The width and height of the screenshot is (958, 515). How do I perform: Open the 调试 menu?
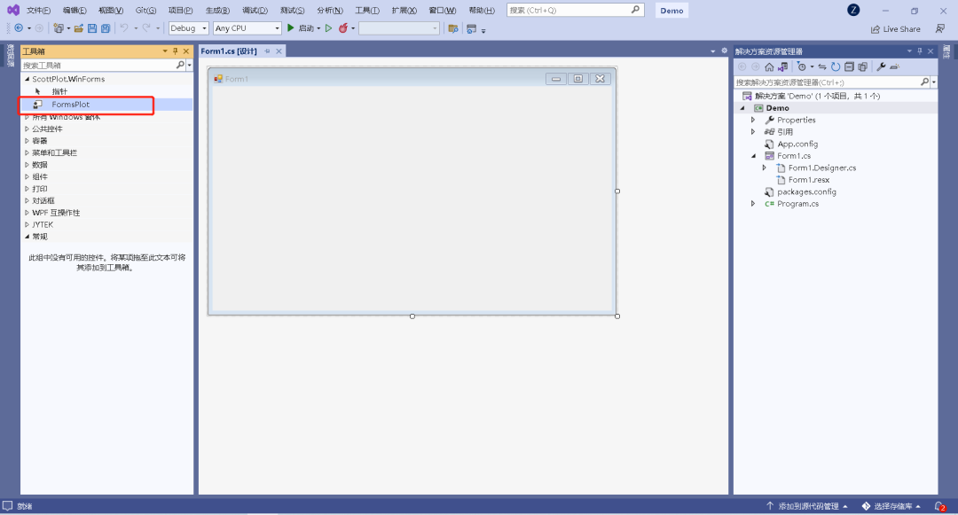click(x=255, y=11)
